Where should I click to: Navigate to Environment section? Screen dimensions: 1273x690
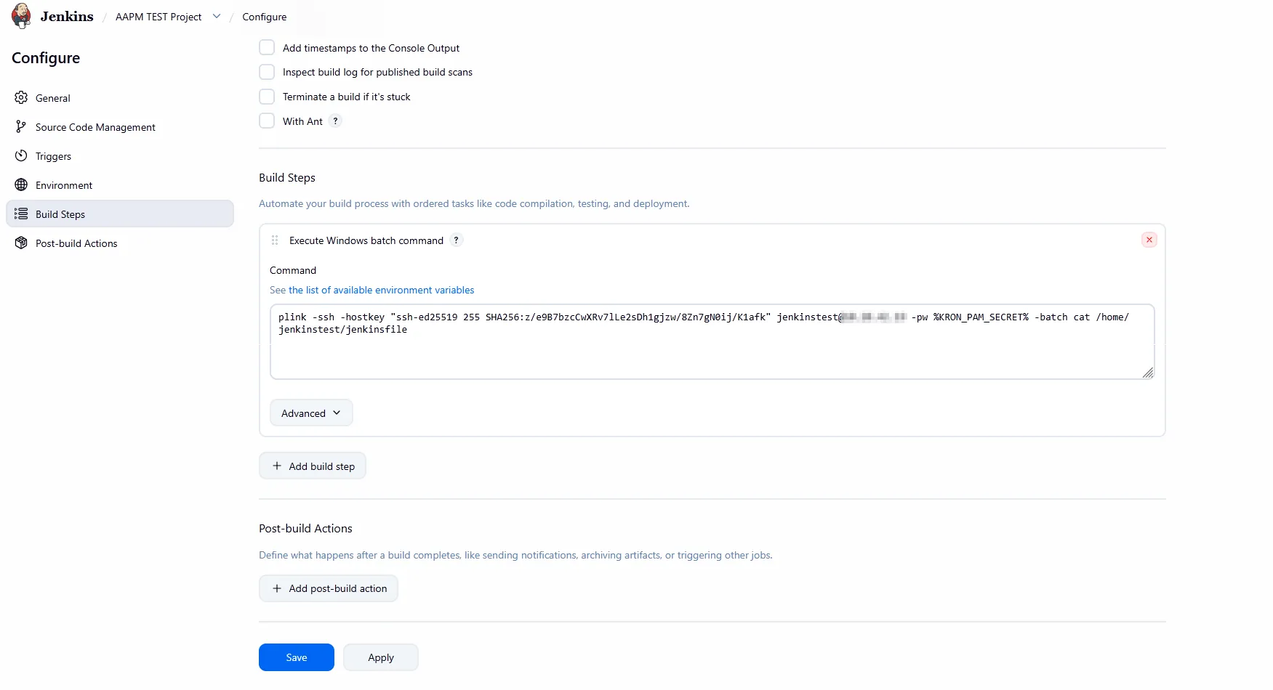coord(120,184)
